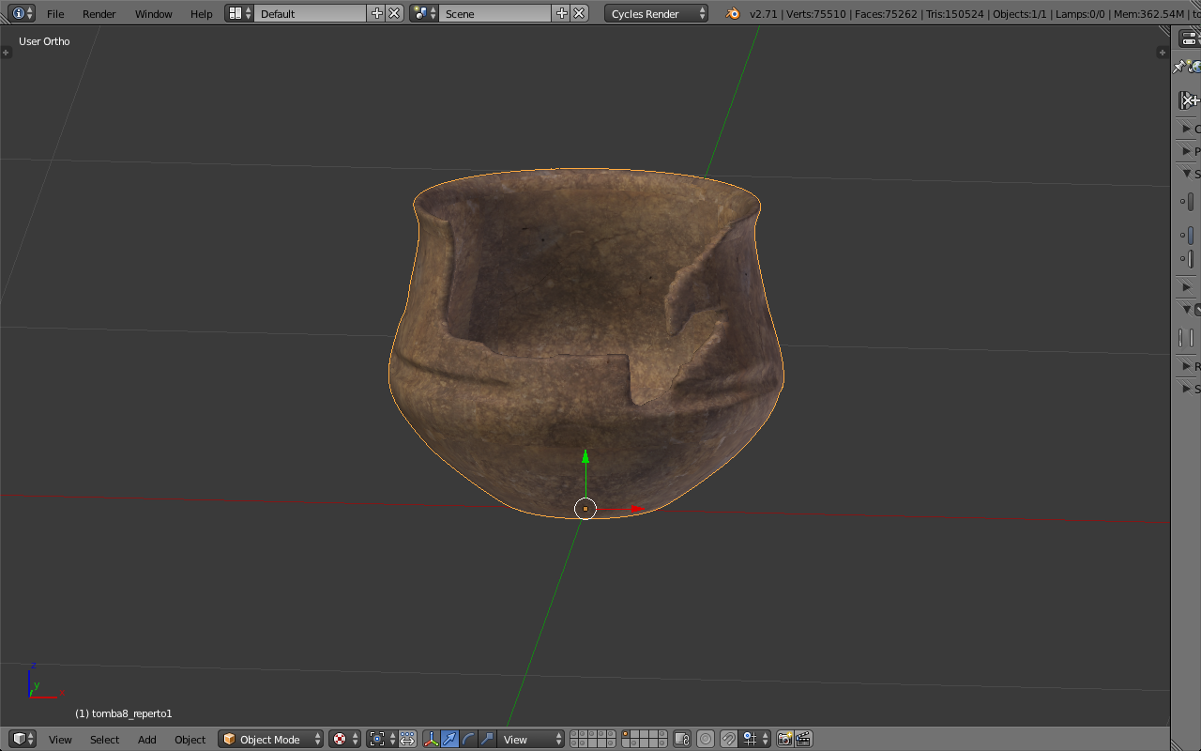1201x751 pixels.
Task: Open the transform orientation View dropdown
Action: point(532,739)
